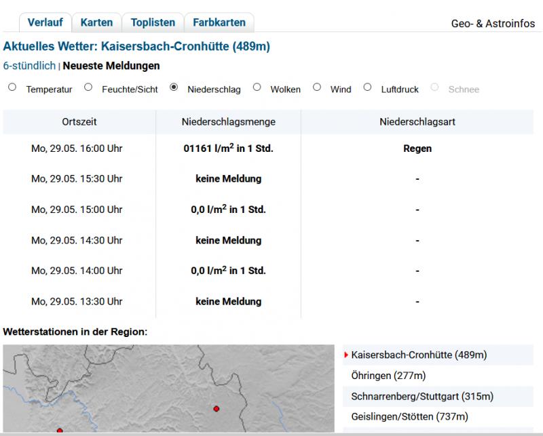Switch to the Karten tab
The width and height of the screenshot is (543, 436).
click(x=96, y=22)
